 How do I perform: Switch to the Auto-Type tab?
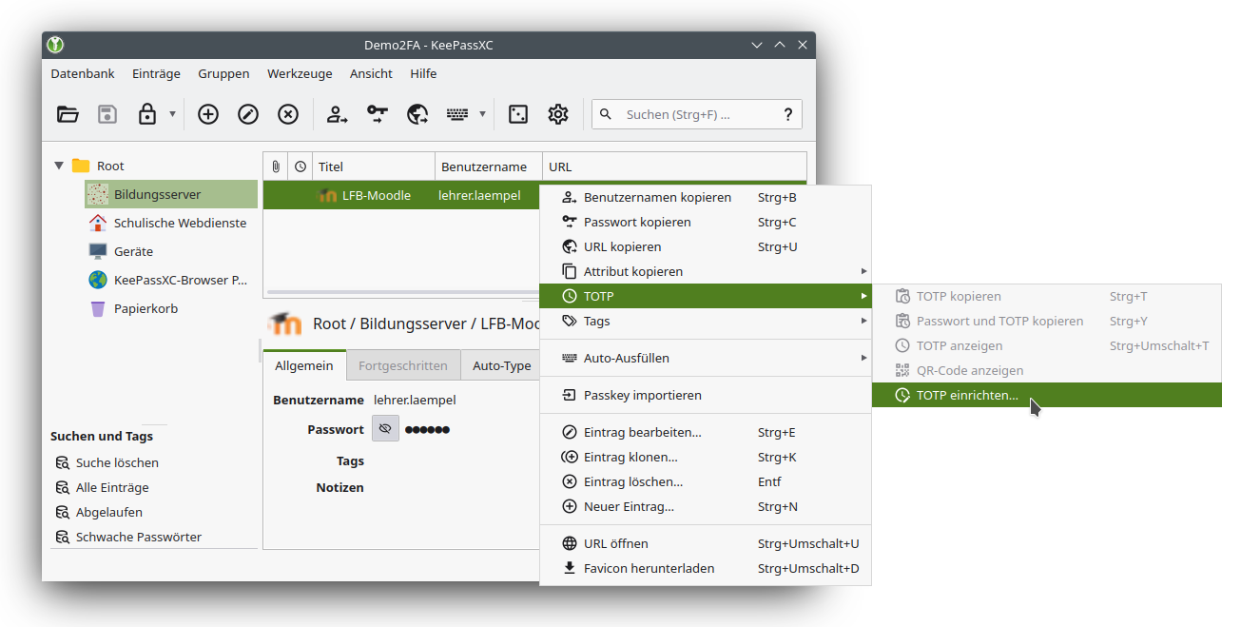[501, 365]
